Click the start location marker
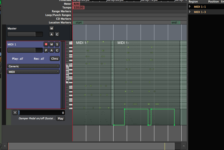 pyautogui.click(x=78, y=23)
